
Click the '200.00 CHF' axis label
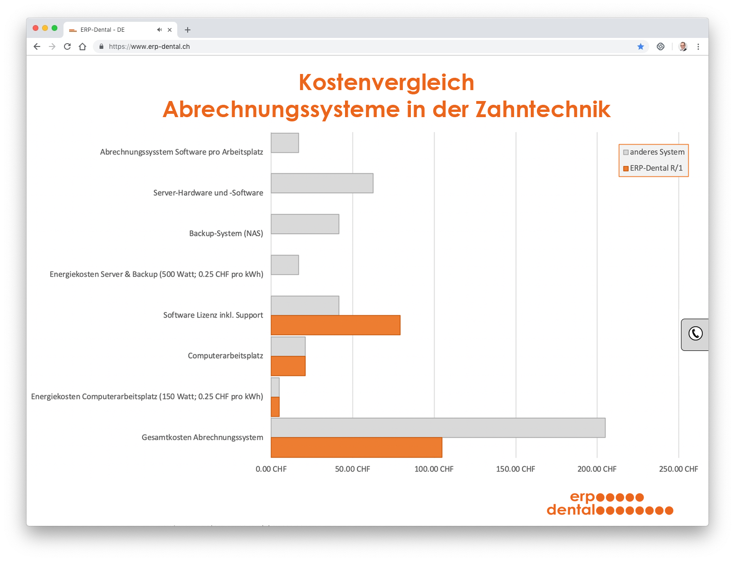pyautogui.click(x=597, y=469)
